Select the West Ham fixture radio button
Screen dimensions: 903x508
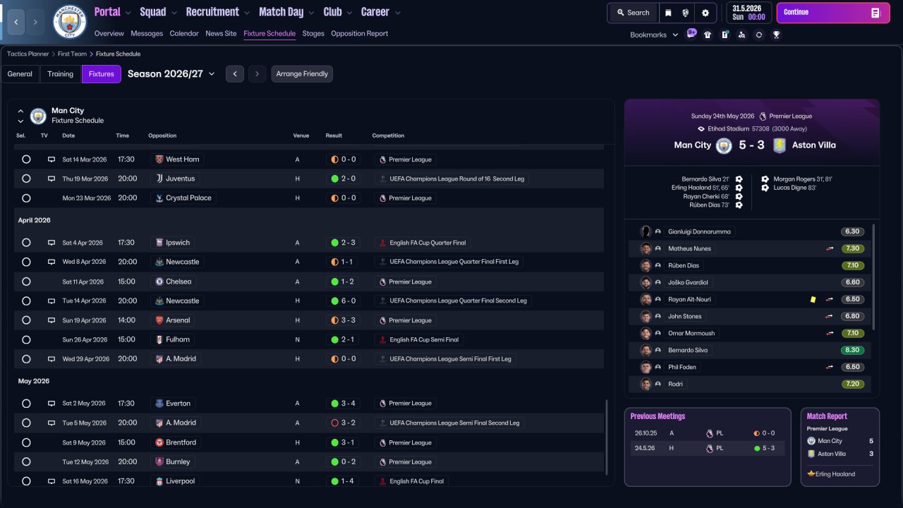coord(26,159)
